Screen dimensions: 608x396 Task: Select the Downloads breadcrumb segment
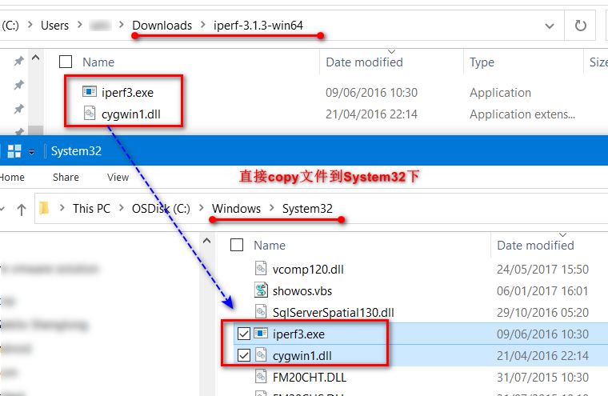tap(162, 26)
